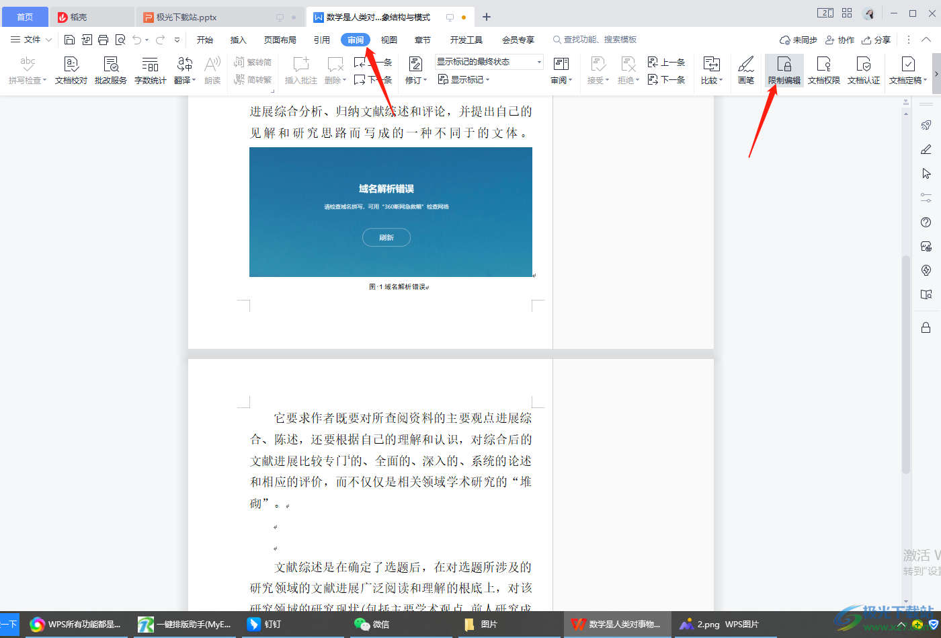Open quick access toolbar customize arrow

pyautogui.click(x=177, y=40)
